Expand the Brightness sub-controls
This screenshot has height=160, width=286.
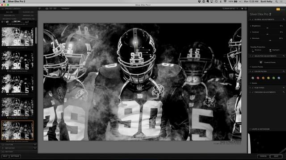[x=250, y=26]
